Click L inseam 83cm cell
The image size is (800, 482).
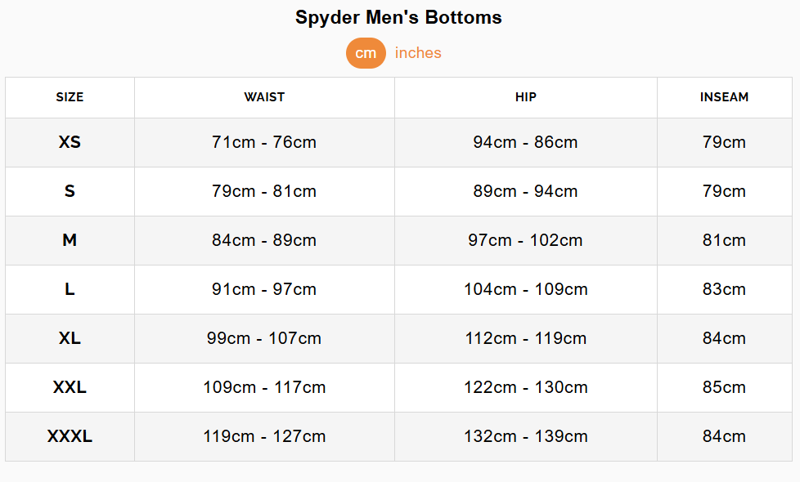click(x=724, y=289)
